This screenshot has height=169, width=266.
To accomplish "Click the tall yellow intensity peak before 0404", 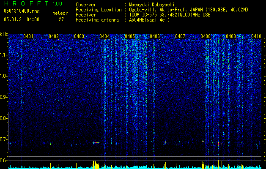I will point(96,165).
